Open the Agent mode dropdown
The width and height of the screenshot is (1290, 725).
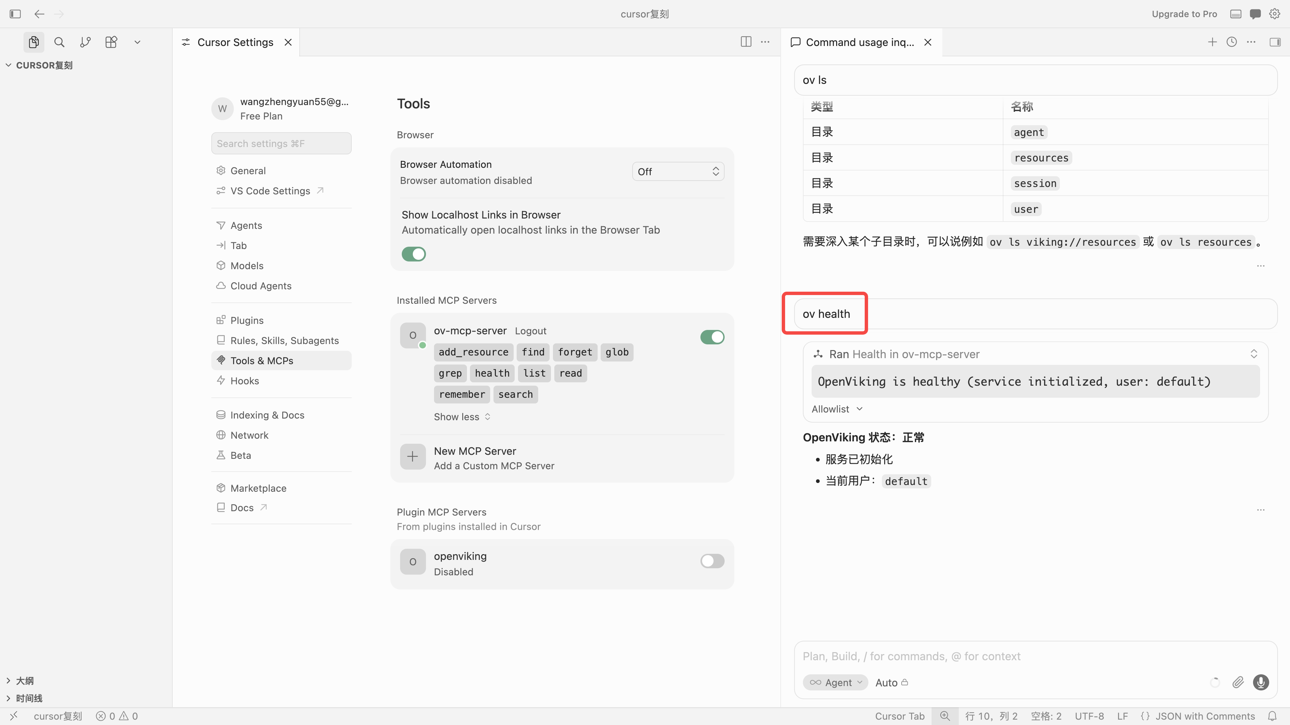(x=835, y=682)
